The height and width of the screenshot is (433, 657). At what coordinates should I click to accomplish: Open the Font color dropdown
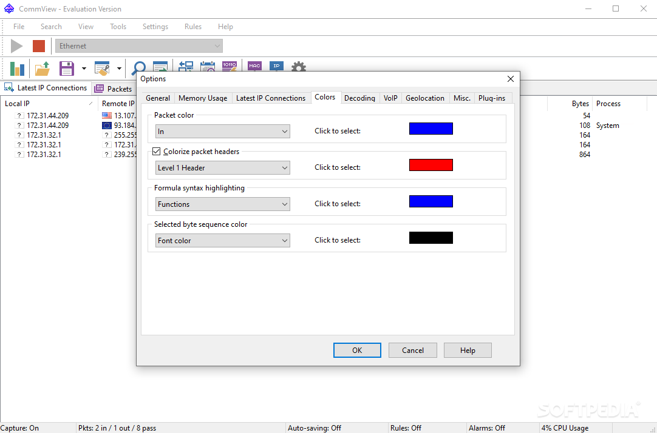222,241
